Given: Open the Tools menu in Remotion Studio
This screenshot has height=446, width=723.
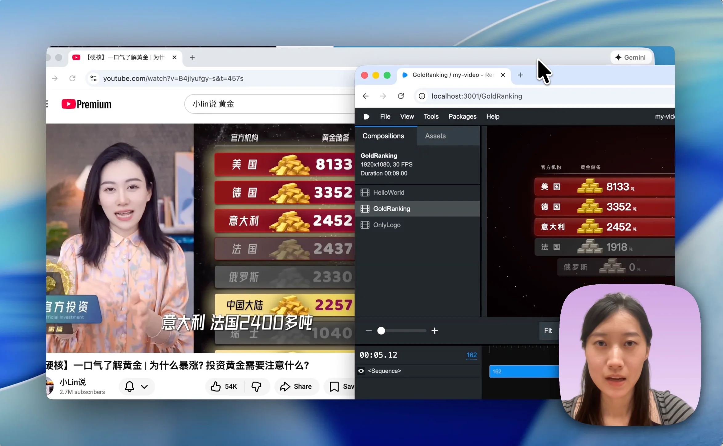Looking at the screenshot, I should pos(431,116).
